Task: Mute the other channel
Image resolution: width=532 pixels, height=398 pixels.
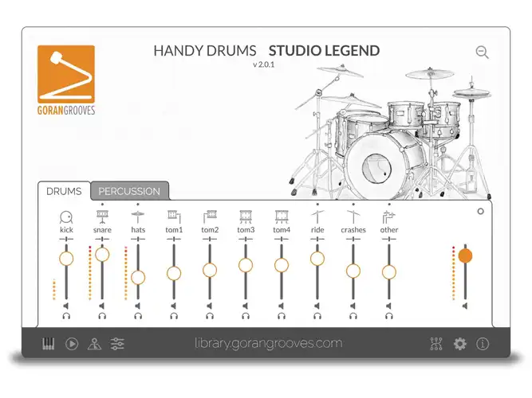Action: [x=389, y=306]
